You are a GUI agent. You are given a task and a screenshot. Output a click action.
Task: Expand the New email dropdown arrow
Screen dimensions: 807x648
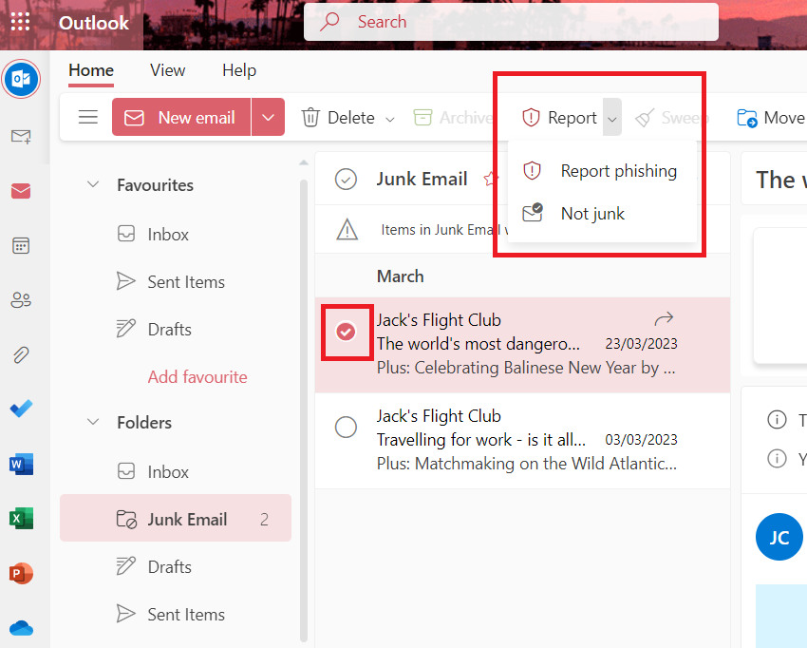pyautogui.click(x=269, y=118)
